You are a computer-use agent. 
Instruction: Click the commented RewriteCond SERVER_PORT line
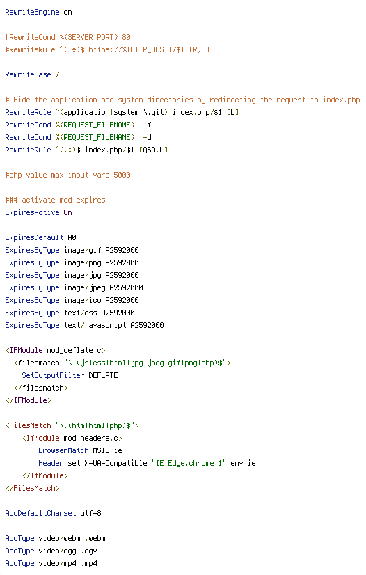[67, 37]
